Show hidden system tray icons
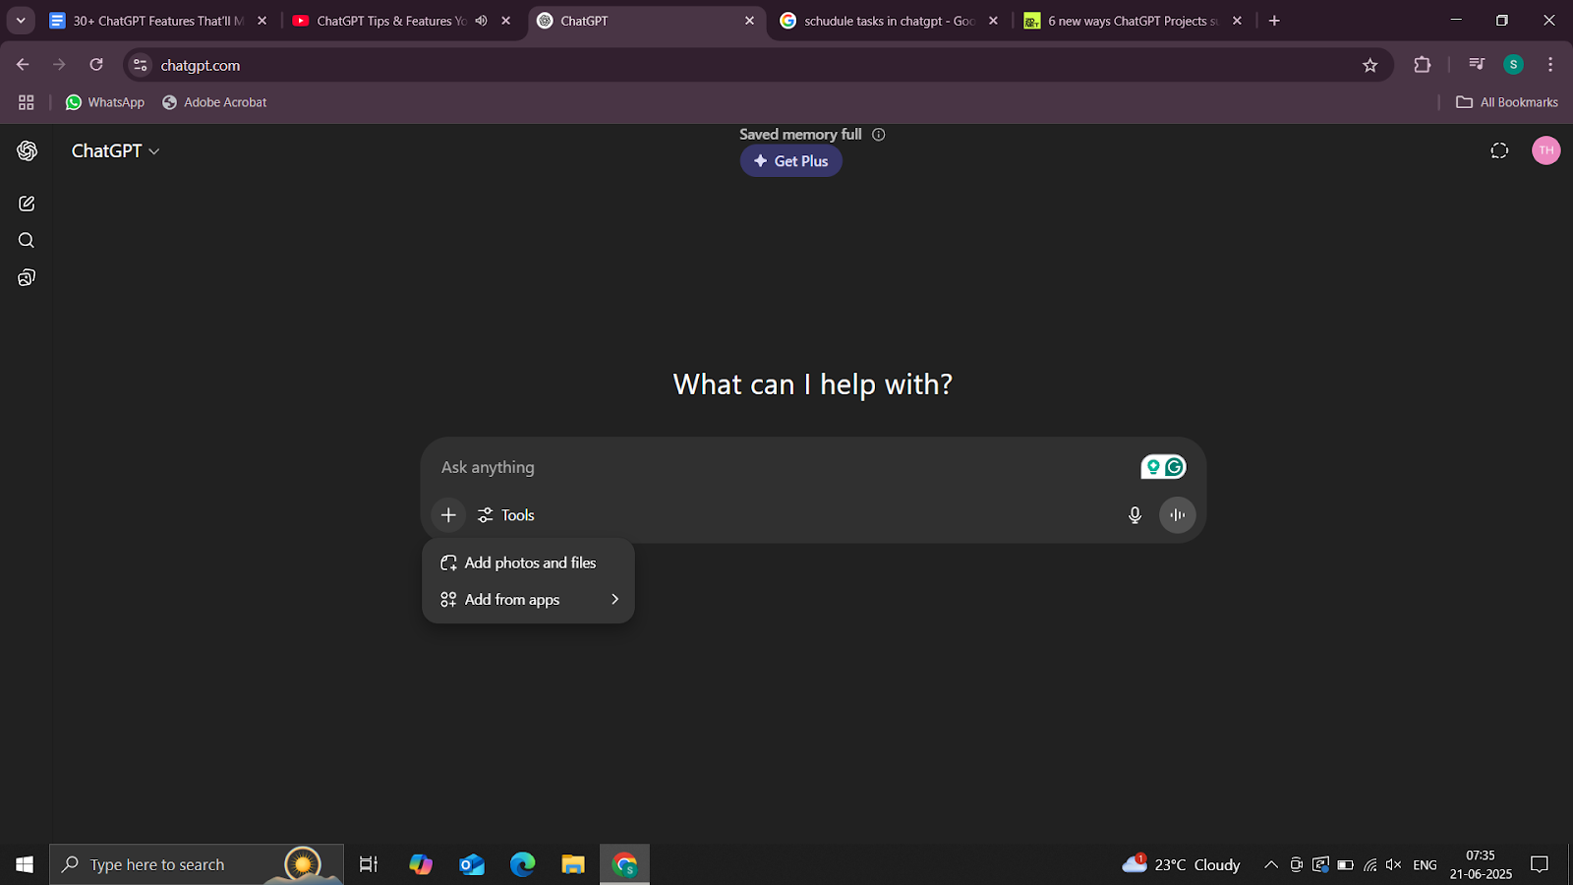 click(x=1271, y=864)
